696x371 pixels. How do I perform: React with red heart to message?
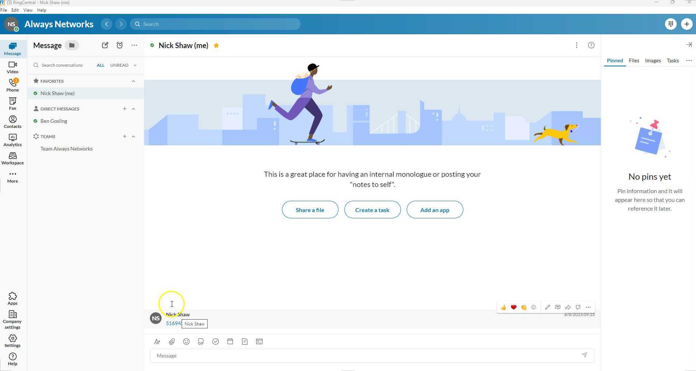point(514,307)
